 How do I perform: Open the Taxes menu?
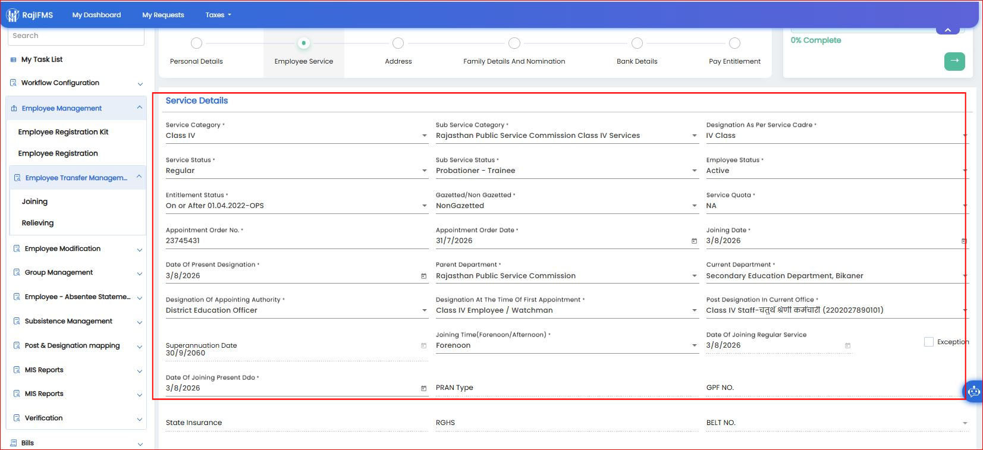[x=218, y=15]
